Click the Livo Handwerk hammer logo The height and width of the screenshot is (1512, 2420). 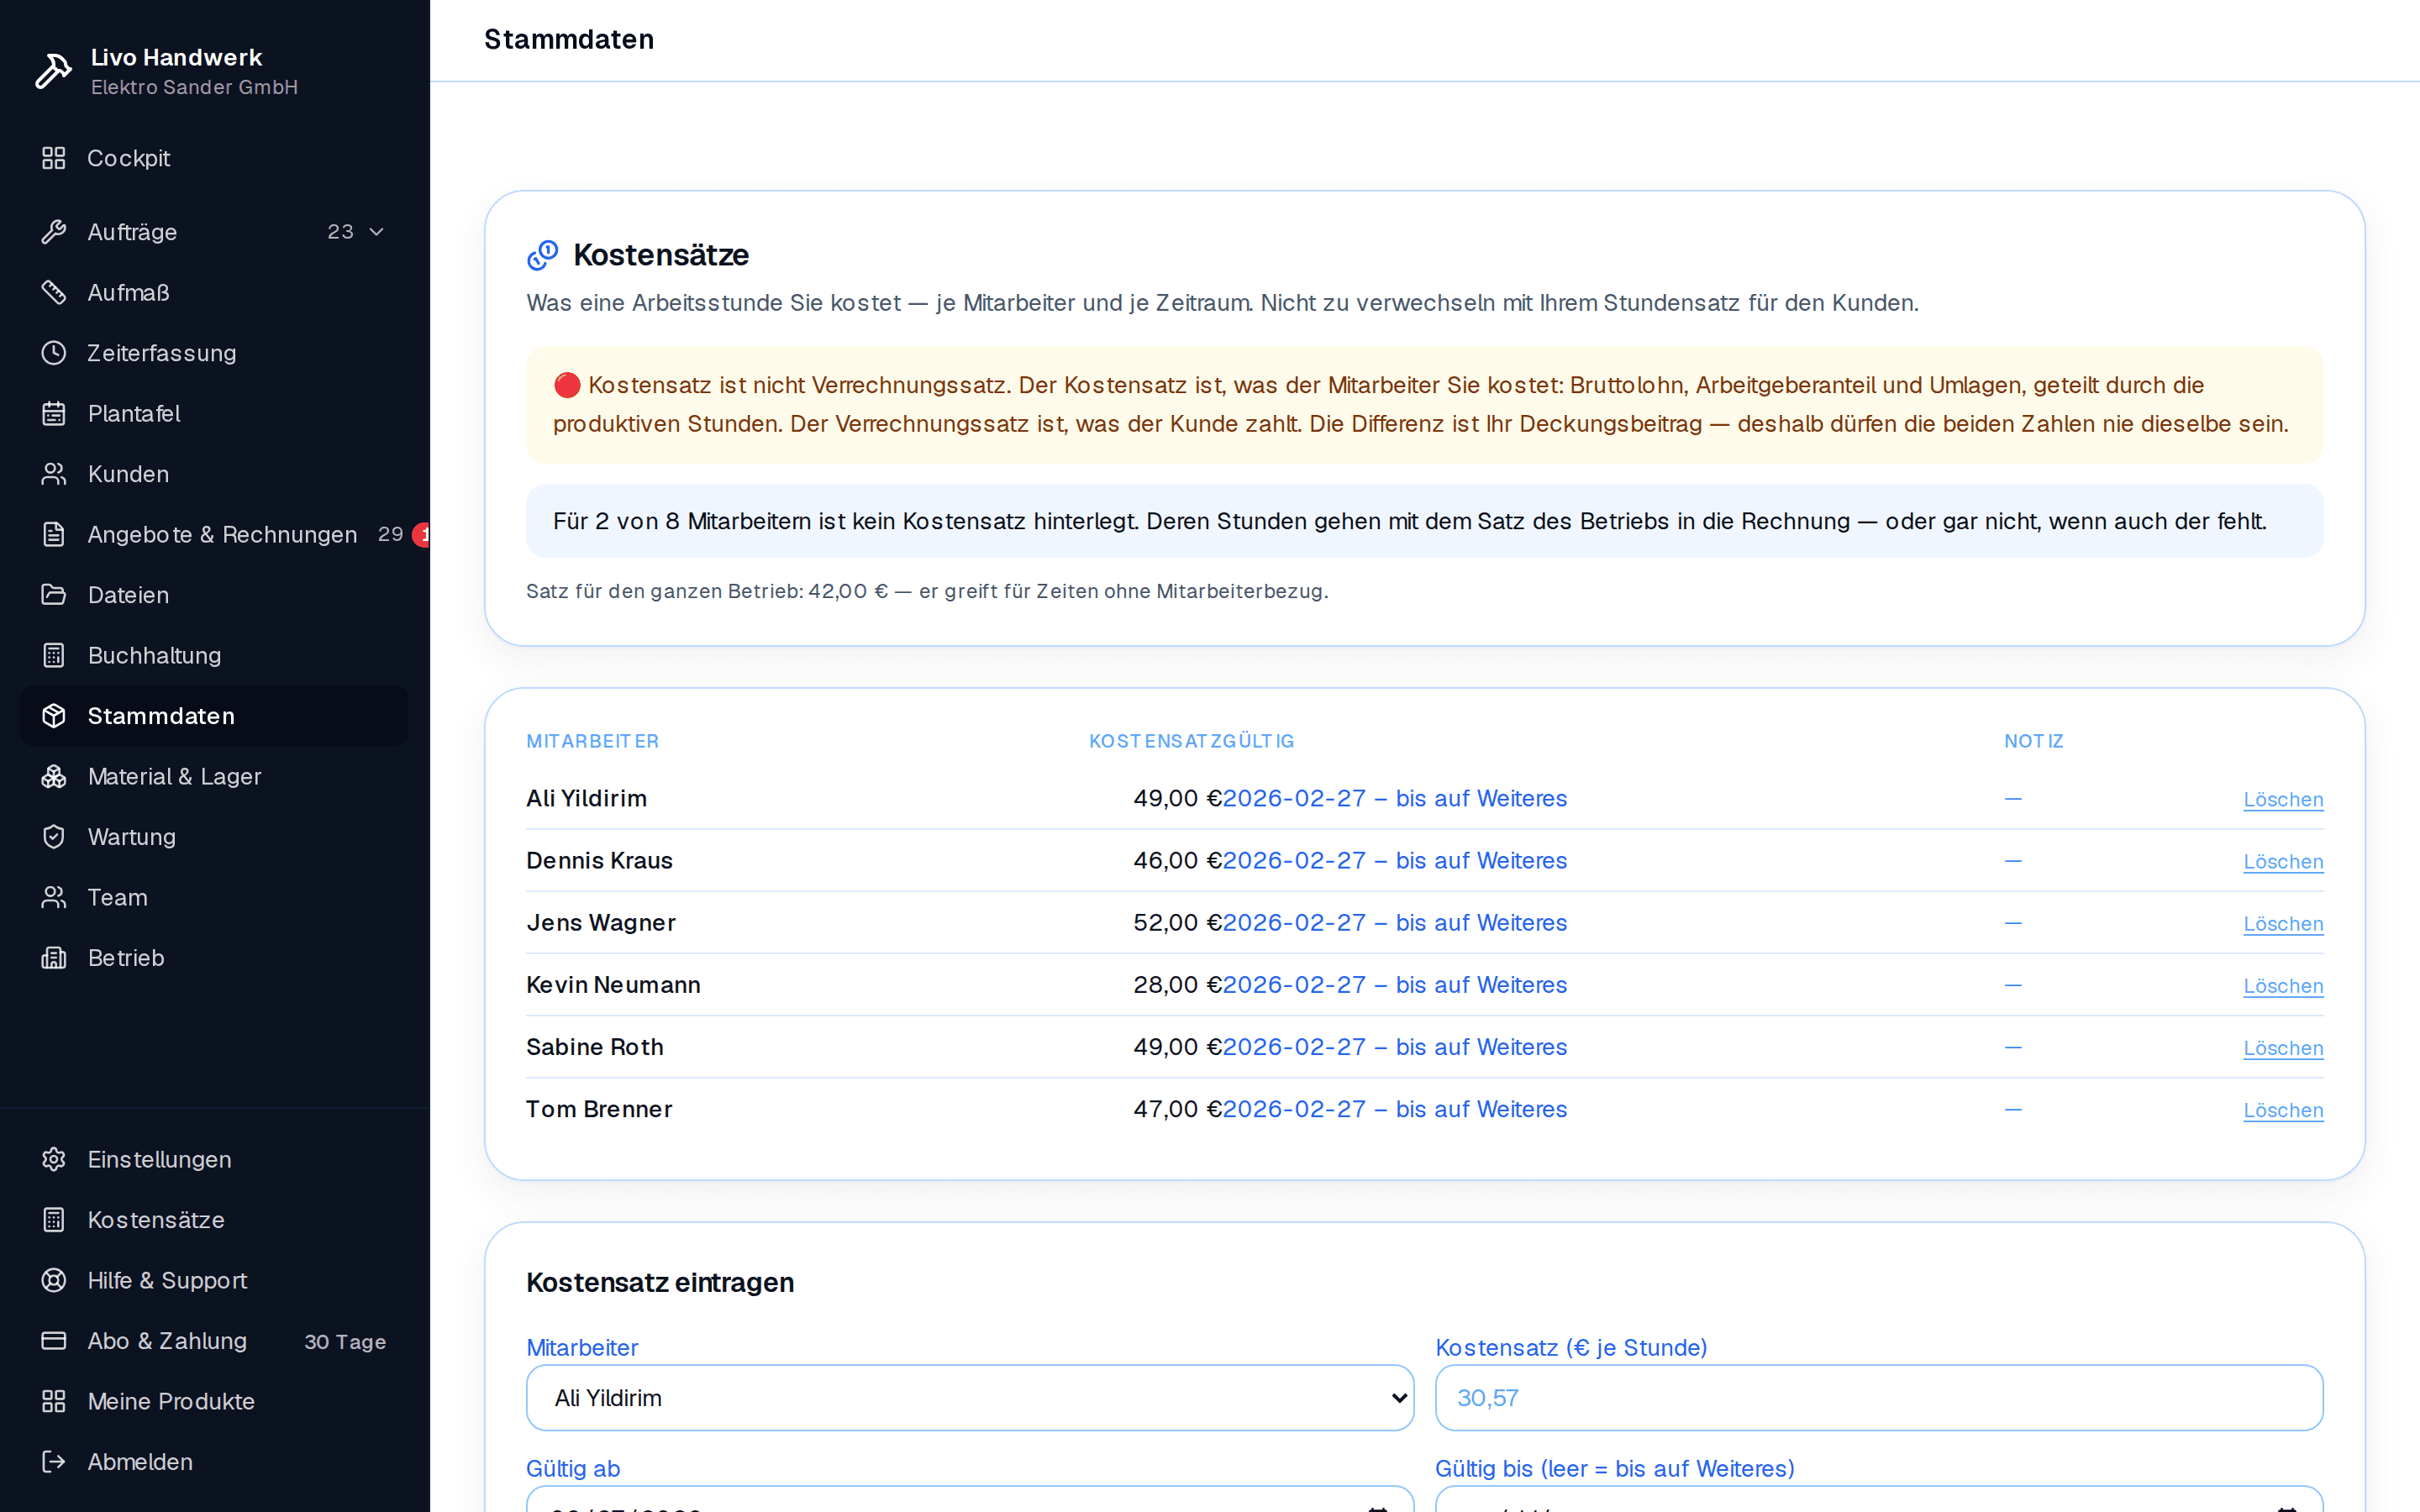pos(54,71)
